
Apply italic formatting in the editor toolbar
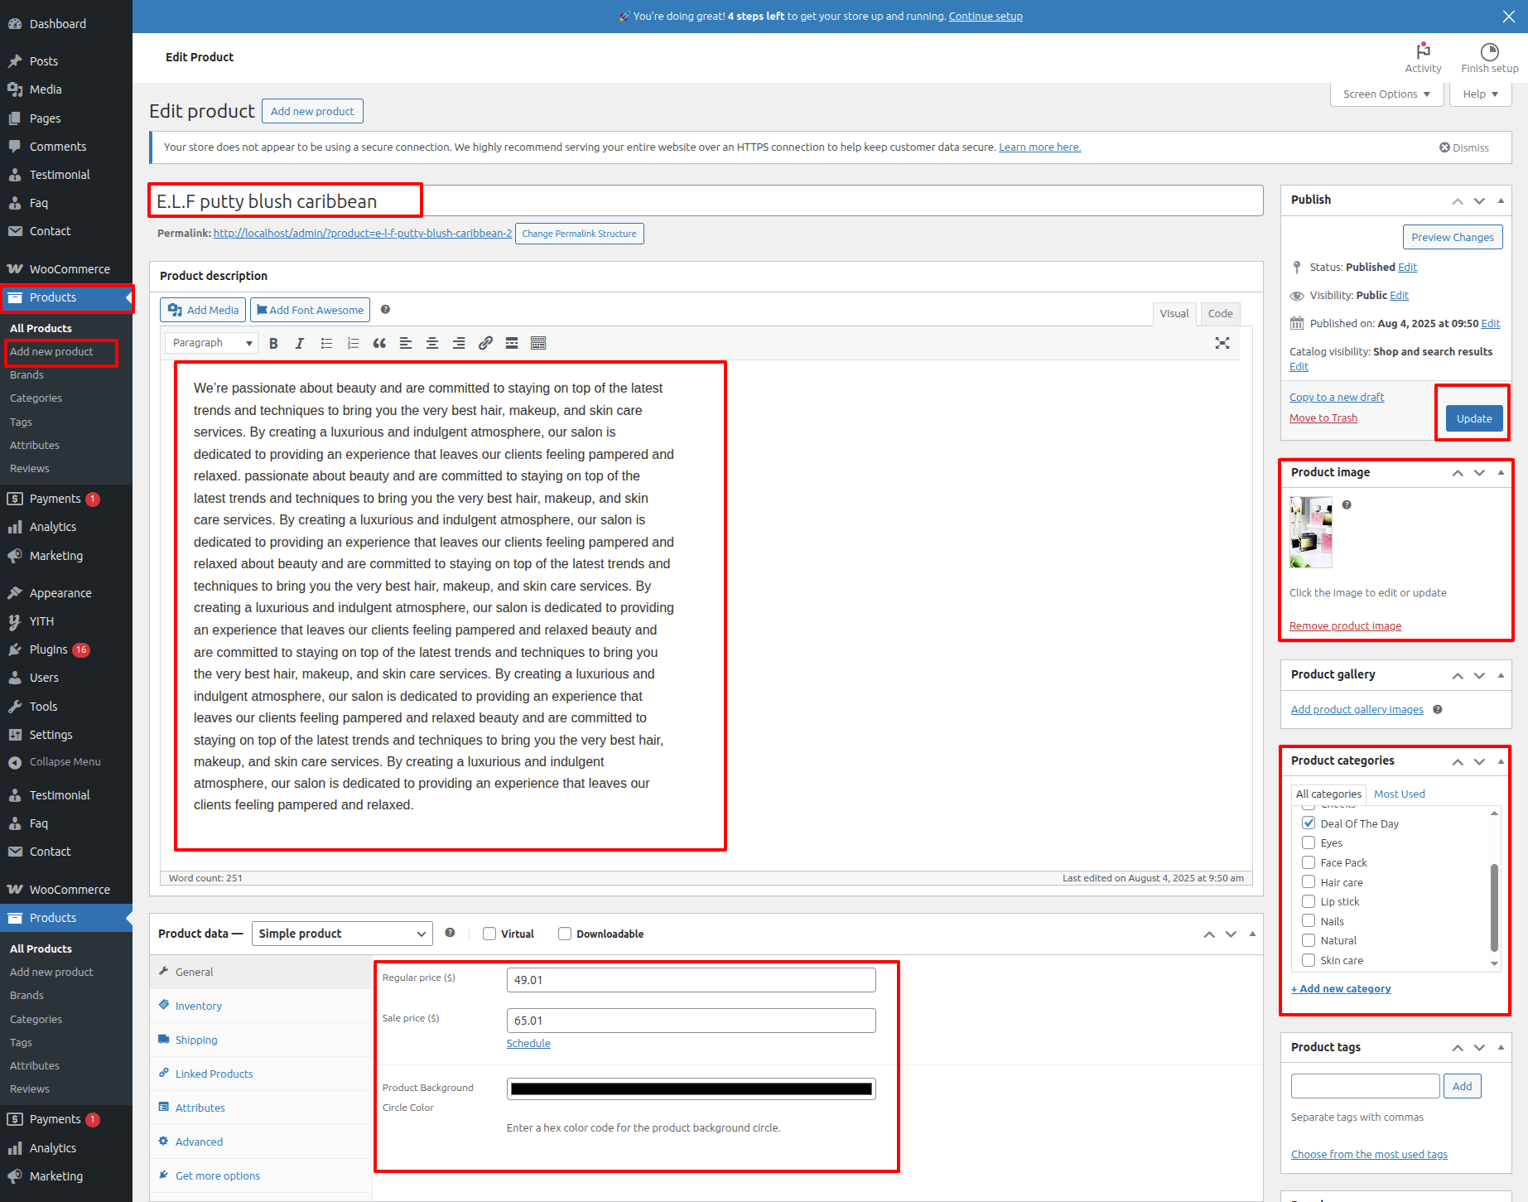pyautogui.click(x=300, y=343)
